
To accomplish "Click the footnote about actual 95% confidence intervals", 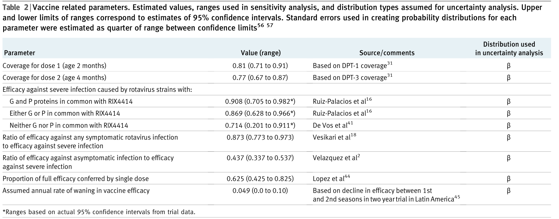I will (98, 212).
